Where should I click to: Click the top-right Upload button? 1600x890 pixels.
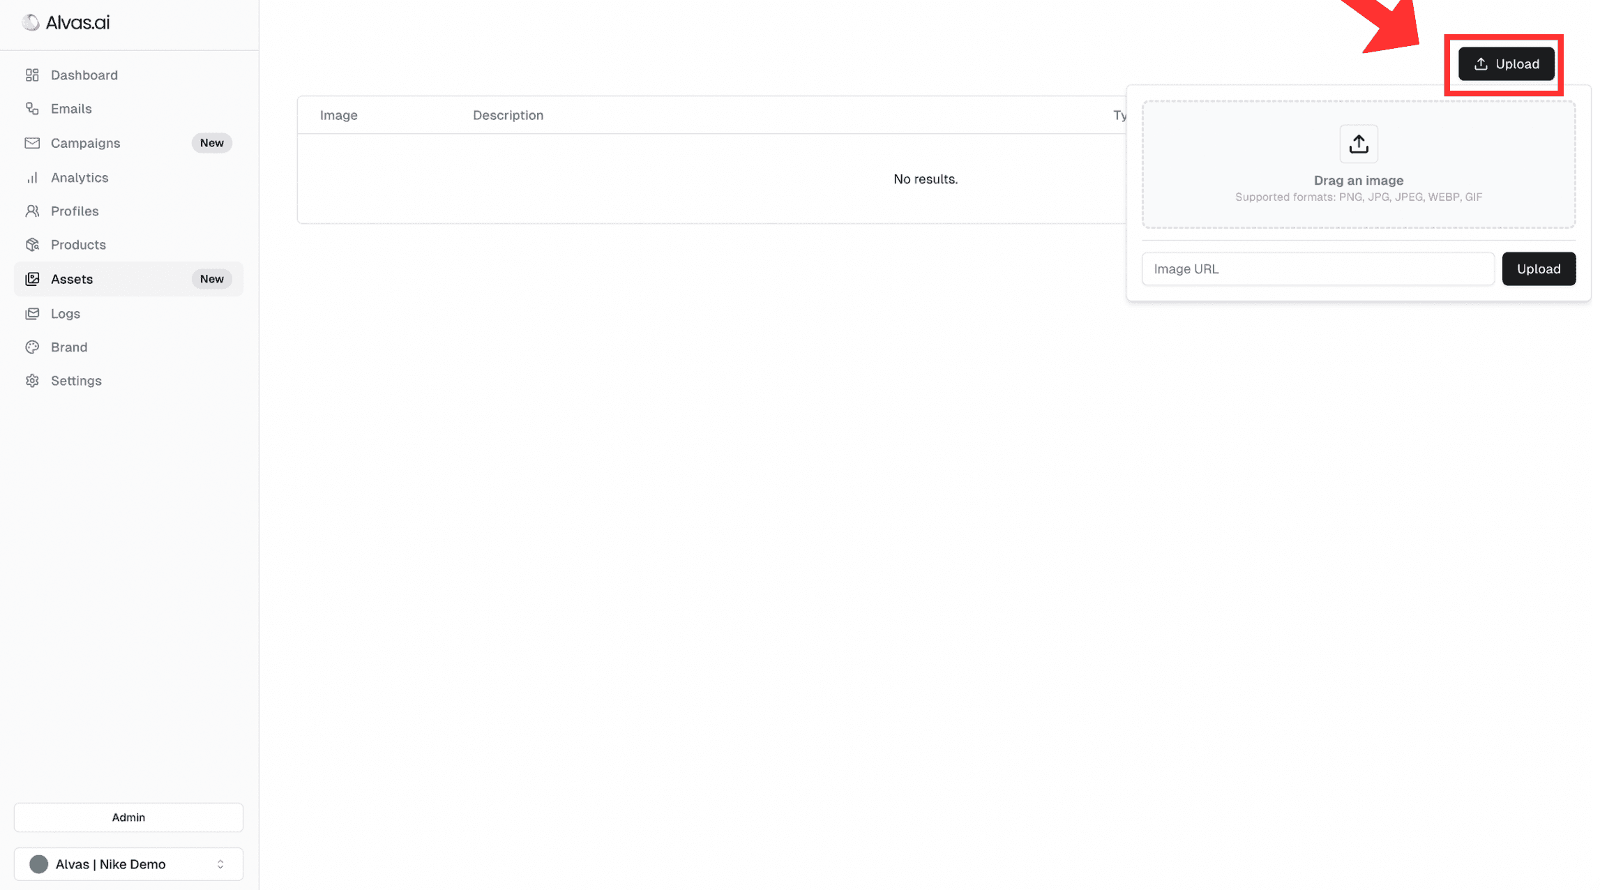point(1506,64)
